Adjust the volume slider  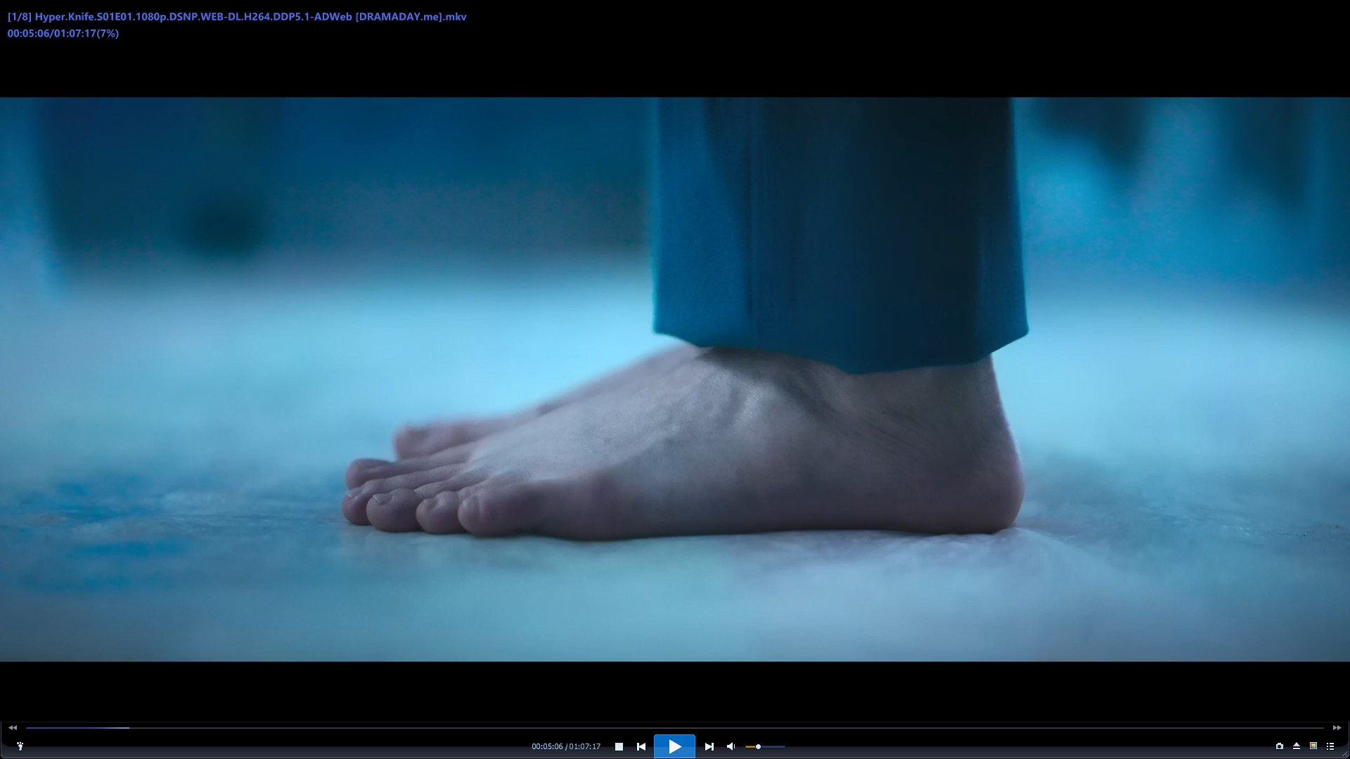point(765,746)
